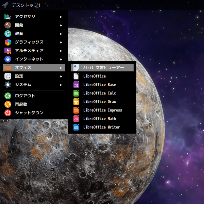Open the マルチメディア menu category
This screenshot has height=204, width=204.
(x=29, y=51)
